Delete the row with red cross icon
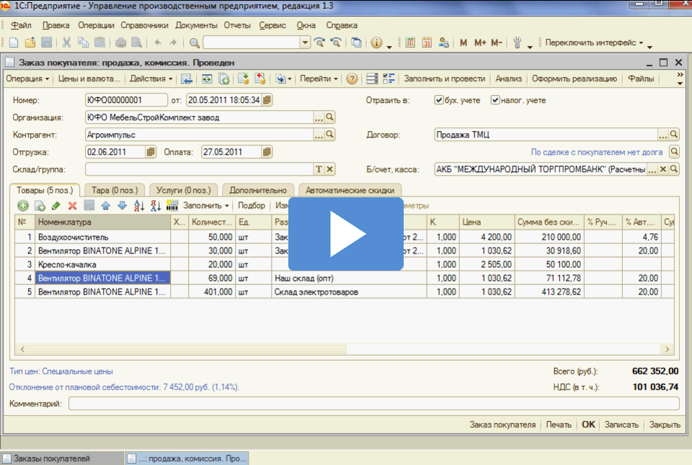 click(x=72, y=205)
